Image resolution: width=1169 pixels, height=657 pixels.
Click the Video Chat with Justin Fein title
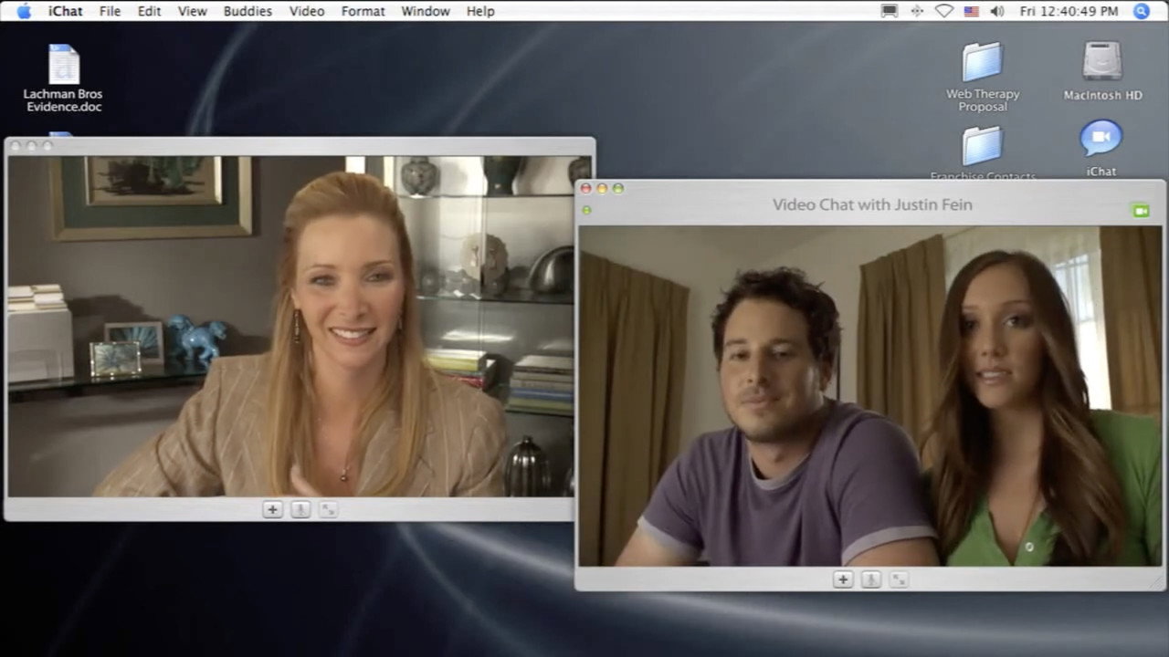tap(872, 204)
